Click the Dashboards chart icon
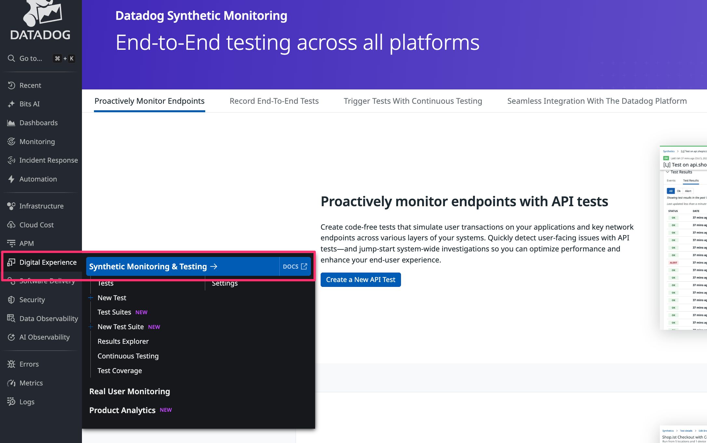The width and height of the screenshot is (707, 443). click(11, 123)
